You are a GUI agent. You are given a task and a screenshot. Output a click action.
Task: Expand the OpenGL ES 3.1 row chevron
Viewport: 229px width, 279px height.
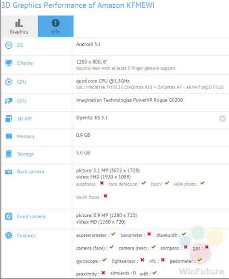point(222,119)
